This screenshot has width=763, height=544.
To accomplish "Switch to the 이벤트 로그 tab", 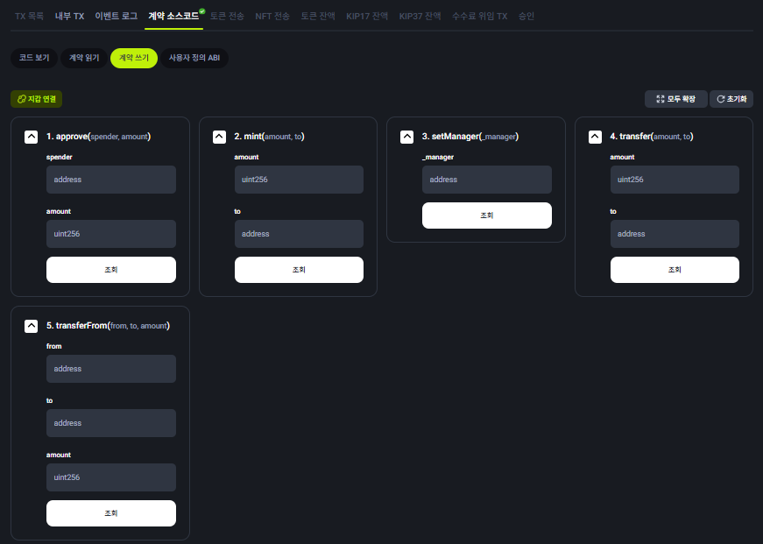I will coord(117,16).
